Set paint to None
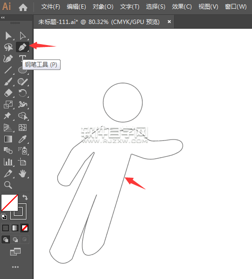 click(x=25, y=228)
